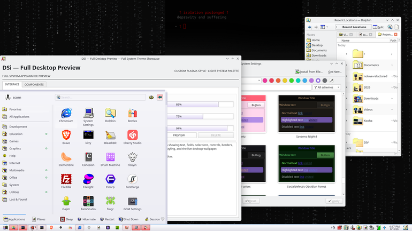Click the 86% progress bar
412x231 pixels.
coord(201,104)
